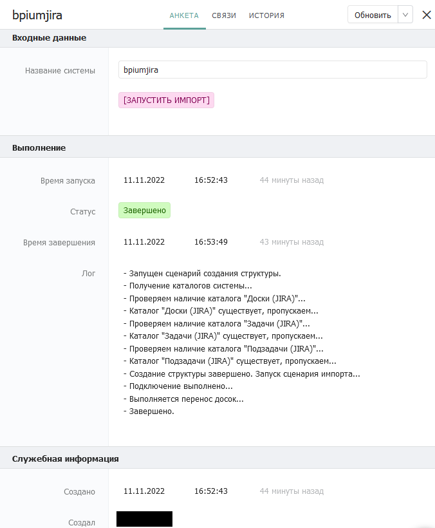Click the [ЗАПУСТИТЬ ИМПОРТ] button
The height and width of the screenshot is (528, 435).
tap(166, 100)
